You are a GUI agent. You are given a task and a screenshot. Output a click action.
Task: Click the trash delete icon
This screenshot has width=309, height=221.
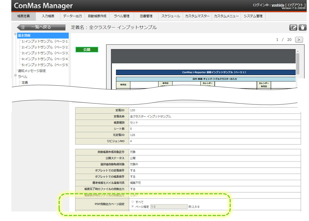tap(302, 28)
